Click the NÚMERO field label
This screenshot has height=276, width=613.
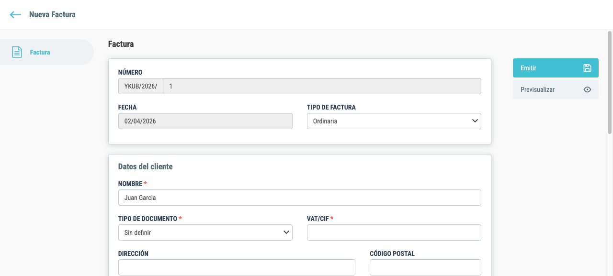[x=130, y=72]
